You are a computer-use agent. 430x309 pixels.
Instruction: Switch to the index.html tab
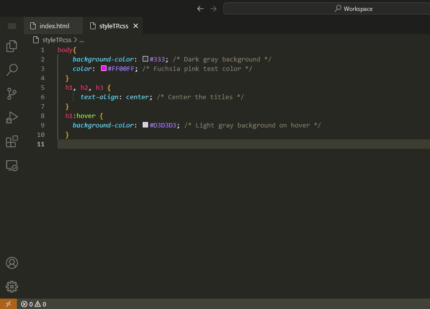[x=54, y=26]
